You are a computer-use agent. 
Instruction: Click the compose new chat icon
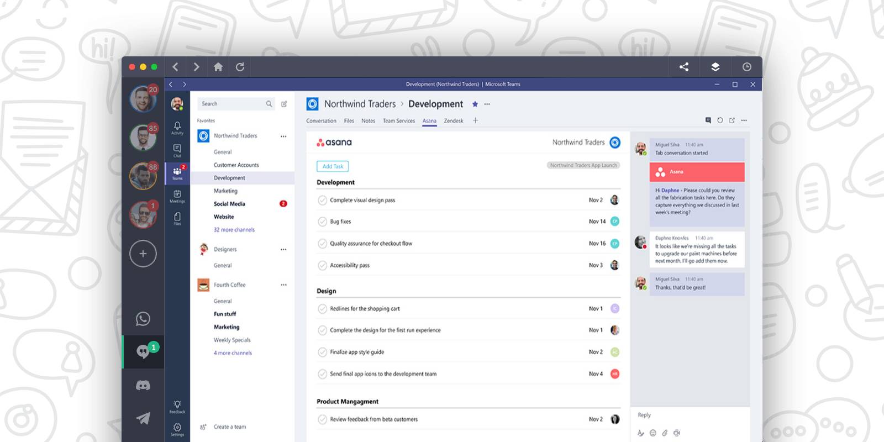click(x=284, y=104)
